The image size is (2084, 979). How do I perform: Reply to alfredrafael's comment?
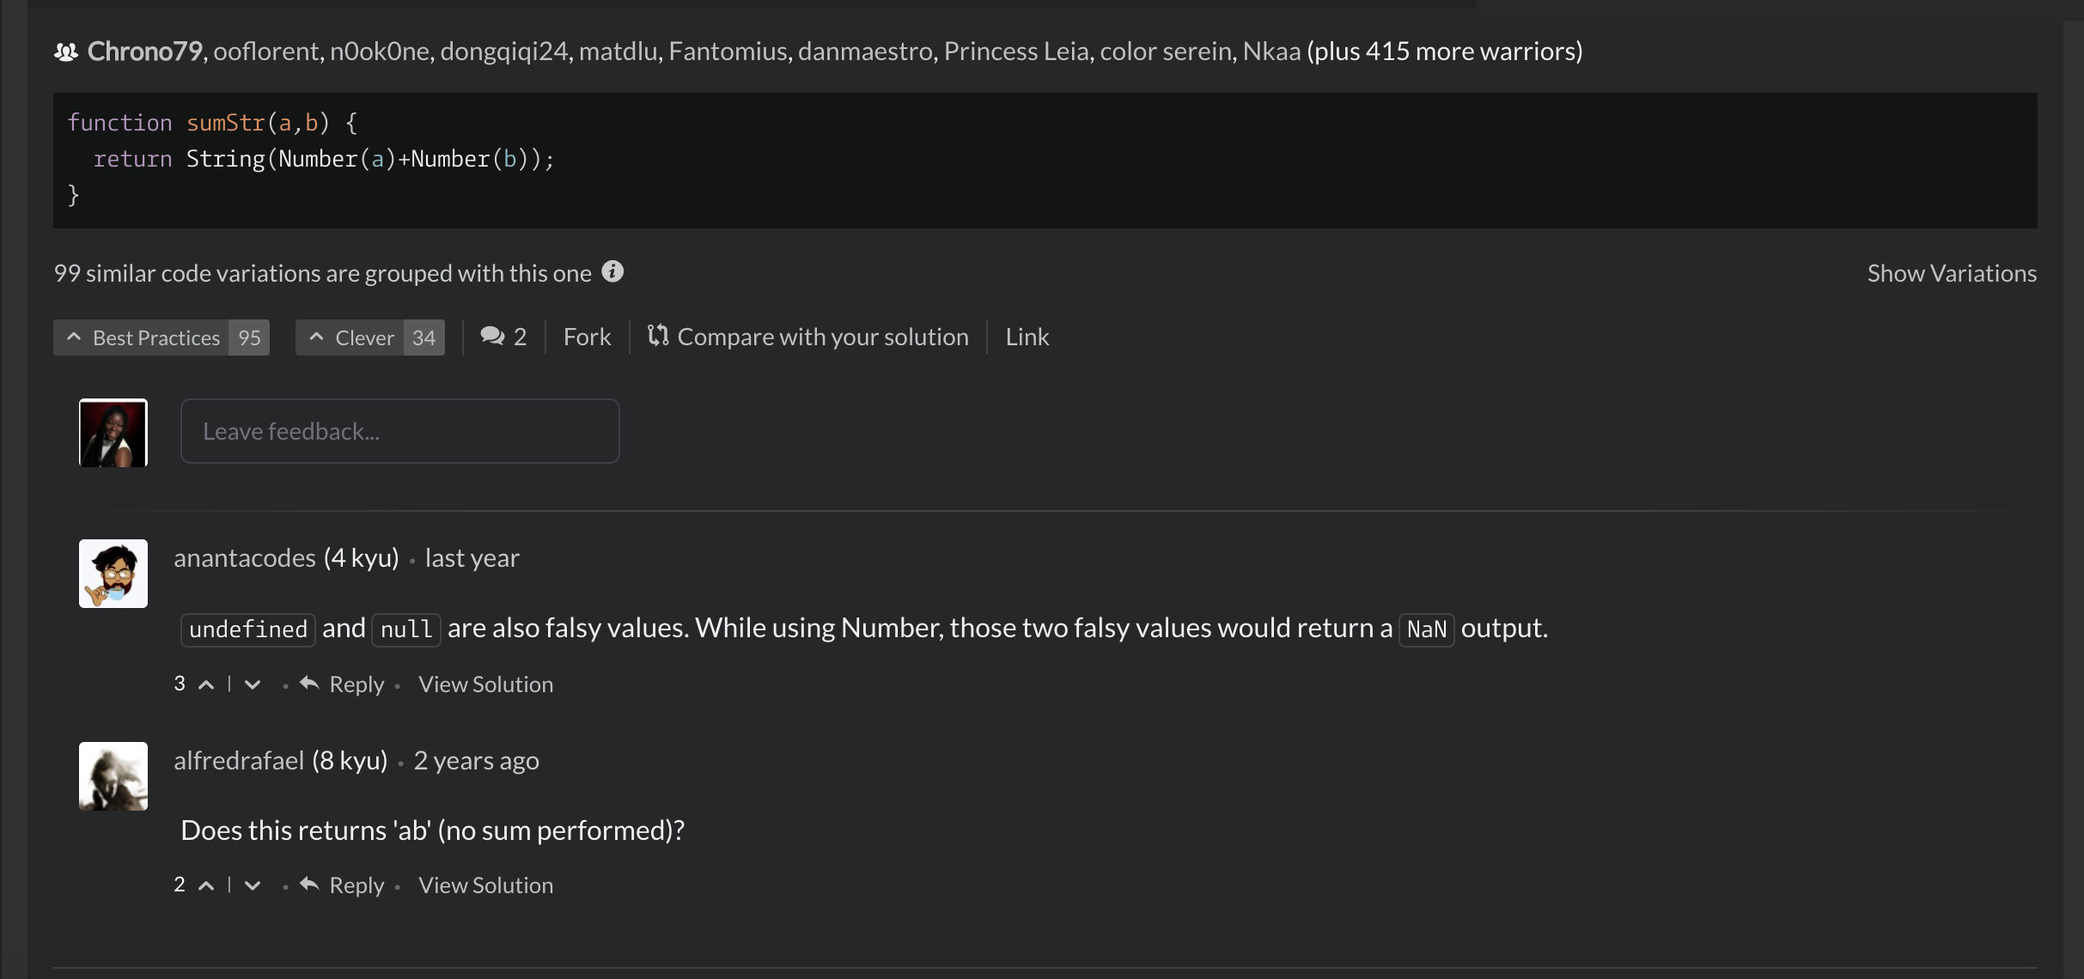(x=344, y=885)
